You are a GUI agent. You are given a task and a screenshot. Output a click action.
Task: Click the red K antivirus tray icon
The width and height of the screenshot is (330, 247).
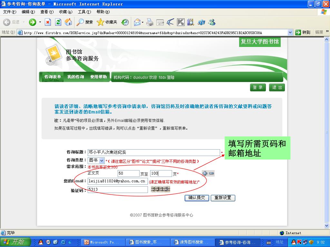[x=299, y=242]
